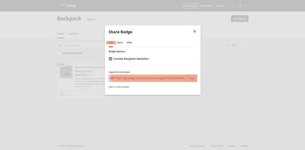Click the Search Badges field

[81, 45]
